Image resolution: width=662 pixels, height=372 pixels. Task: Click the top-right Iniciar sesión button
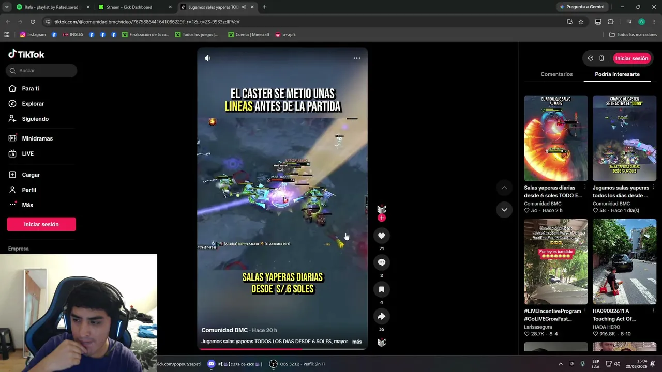click(631, 58)
